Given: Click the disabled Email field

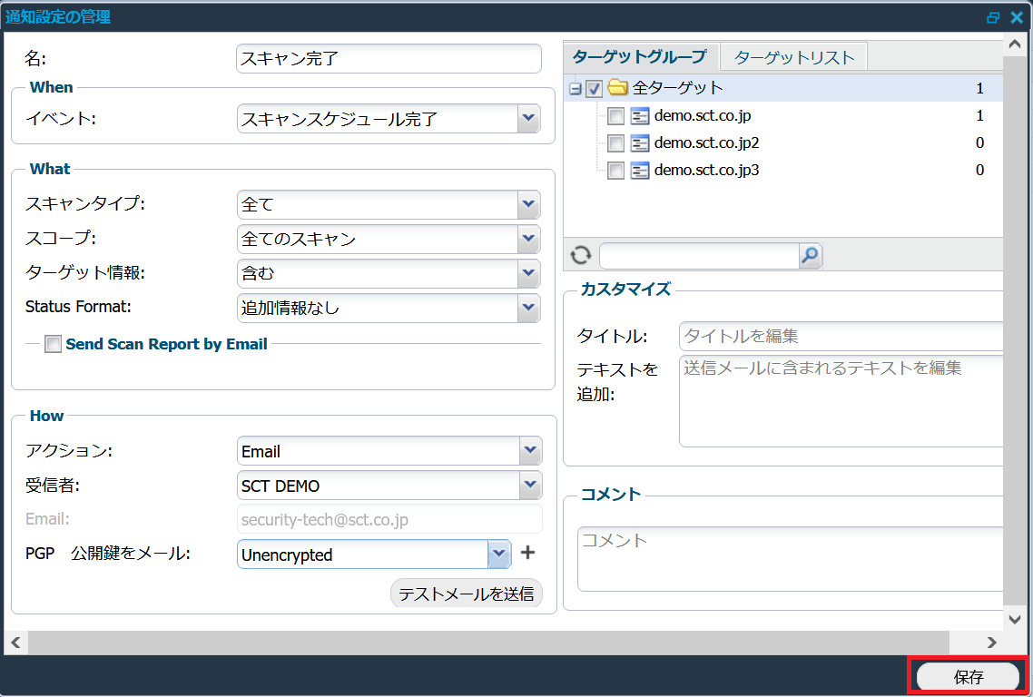Looking at the screenshot, I should pyautogui.click(x=389, y=519).
